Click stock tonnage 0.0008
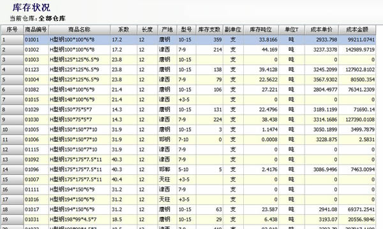This screenshot has height=229, width=383. click(x=269, y=139)
